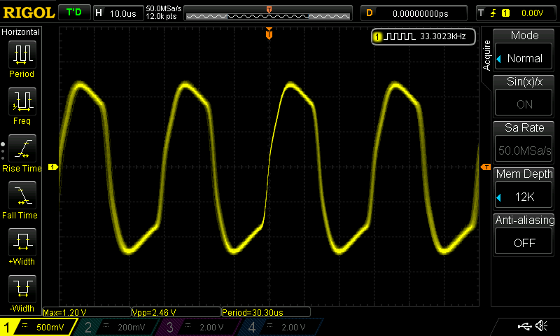Click the Acquire menu tab label

point(486,55)
